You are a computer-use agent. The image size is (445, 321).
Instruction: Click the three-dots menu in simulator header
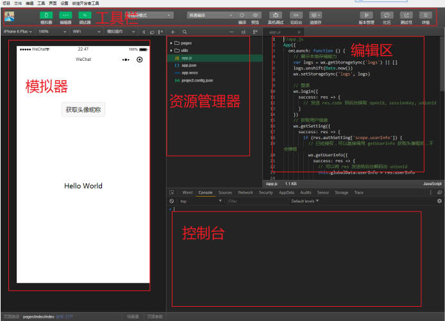tap(126, 60)
